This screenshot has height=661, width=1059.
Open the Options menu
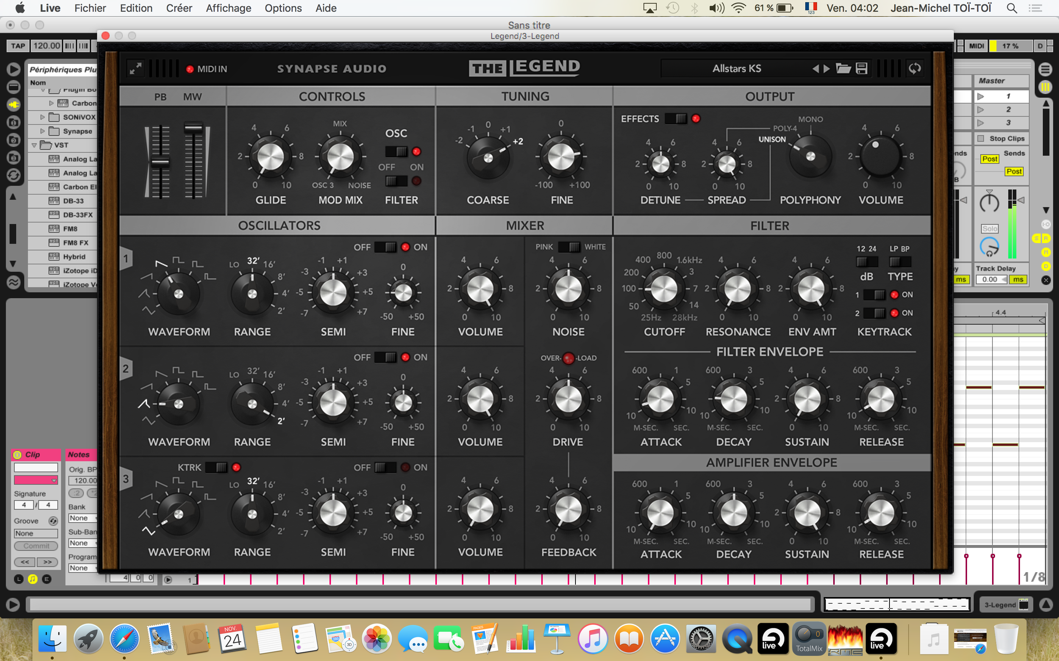tap(284, 8)
